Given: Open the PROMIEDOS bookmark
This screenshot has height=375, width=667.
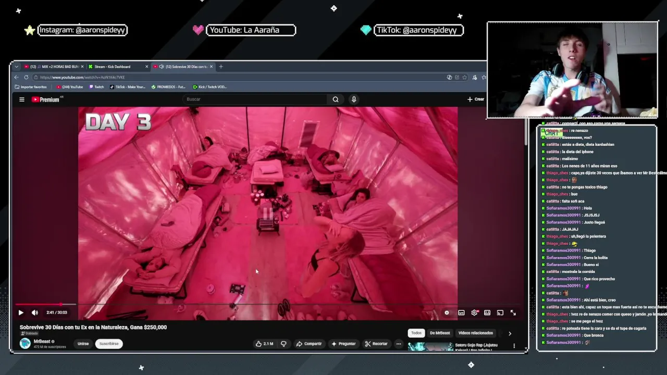Looking at the screenshot, I should pyautogui.click(x=168, y=87).
